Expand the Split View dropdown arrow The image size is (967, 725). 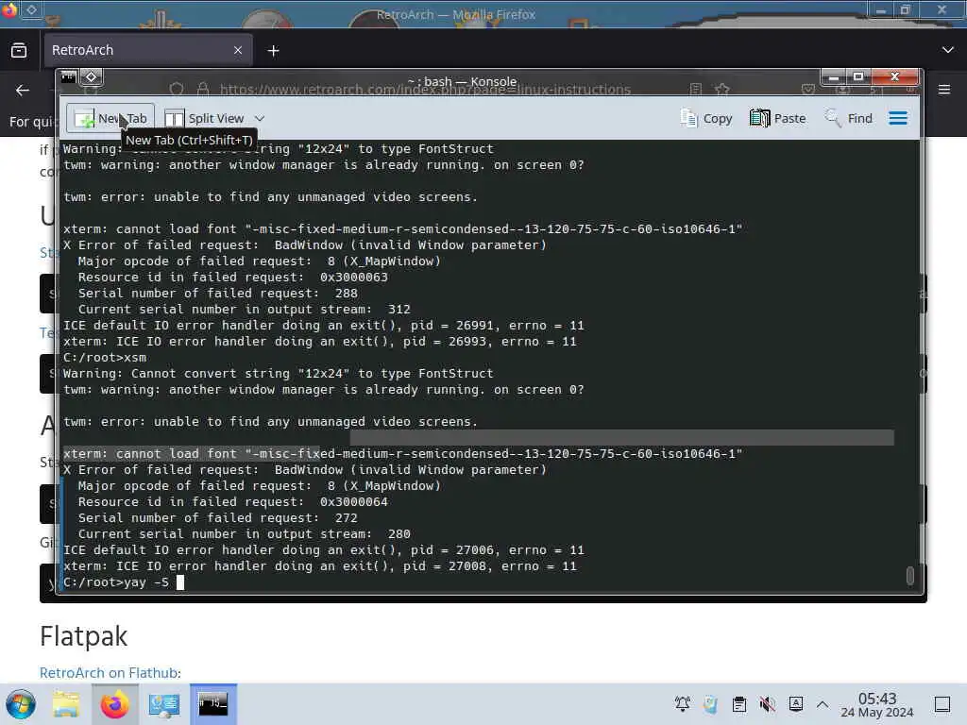coord(260,118)
